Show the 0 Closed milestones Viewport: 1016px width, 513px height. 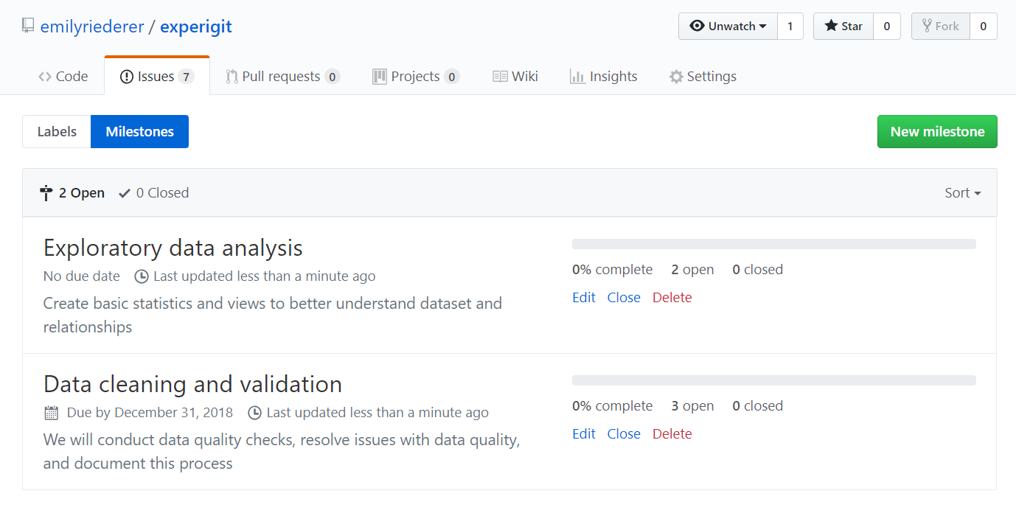154,193
